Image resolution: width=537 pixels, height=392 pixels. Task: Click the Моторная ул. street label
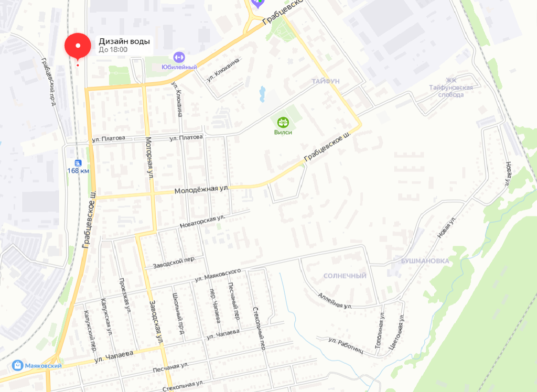pyautogui.click(x=149, y=158)
